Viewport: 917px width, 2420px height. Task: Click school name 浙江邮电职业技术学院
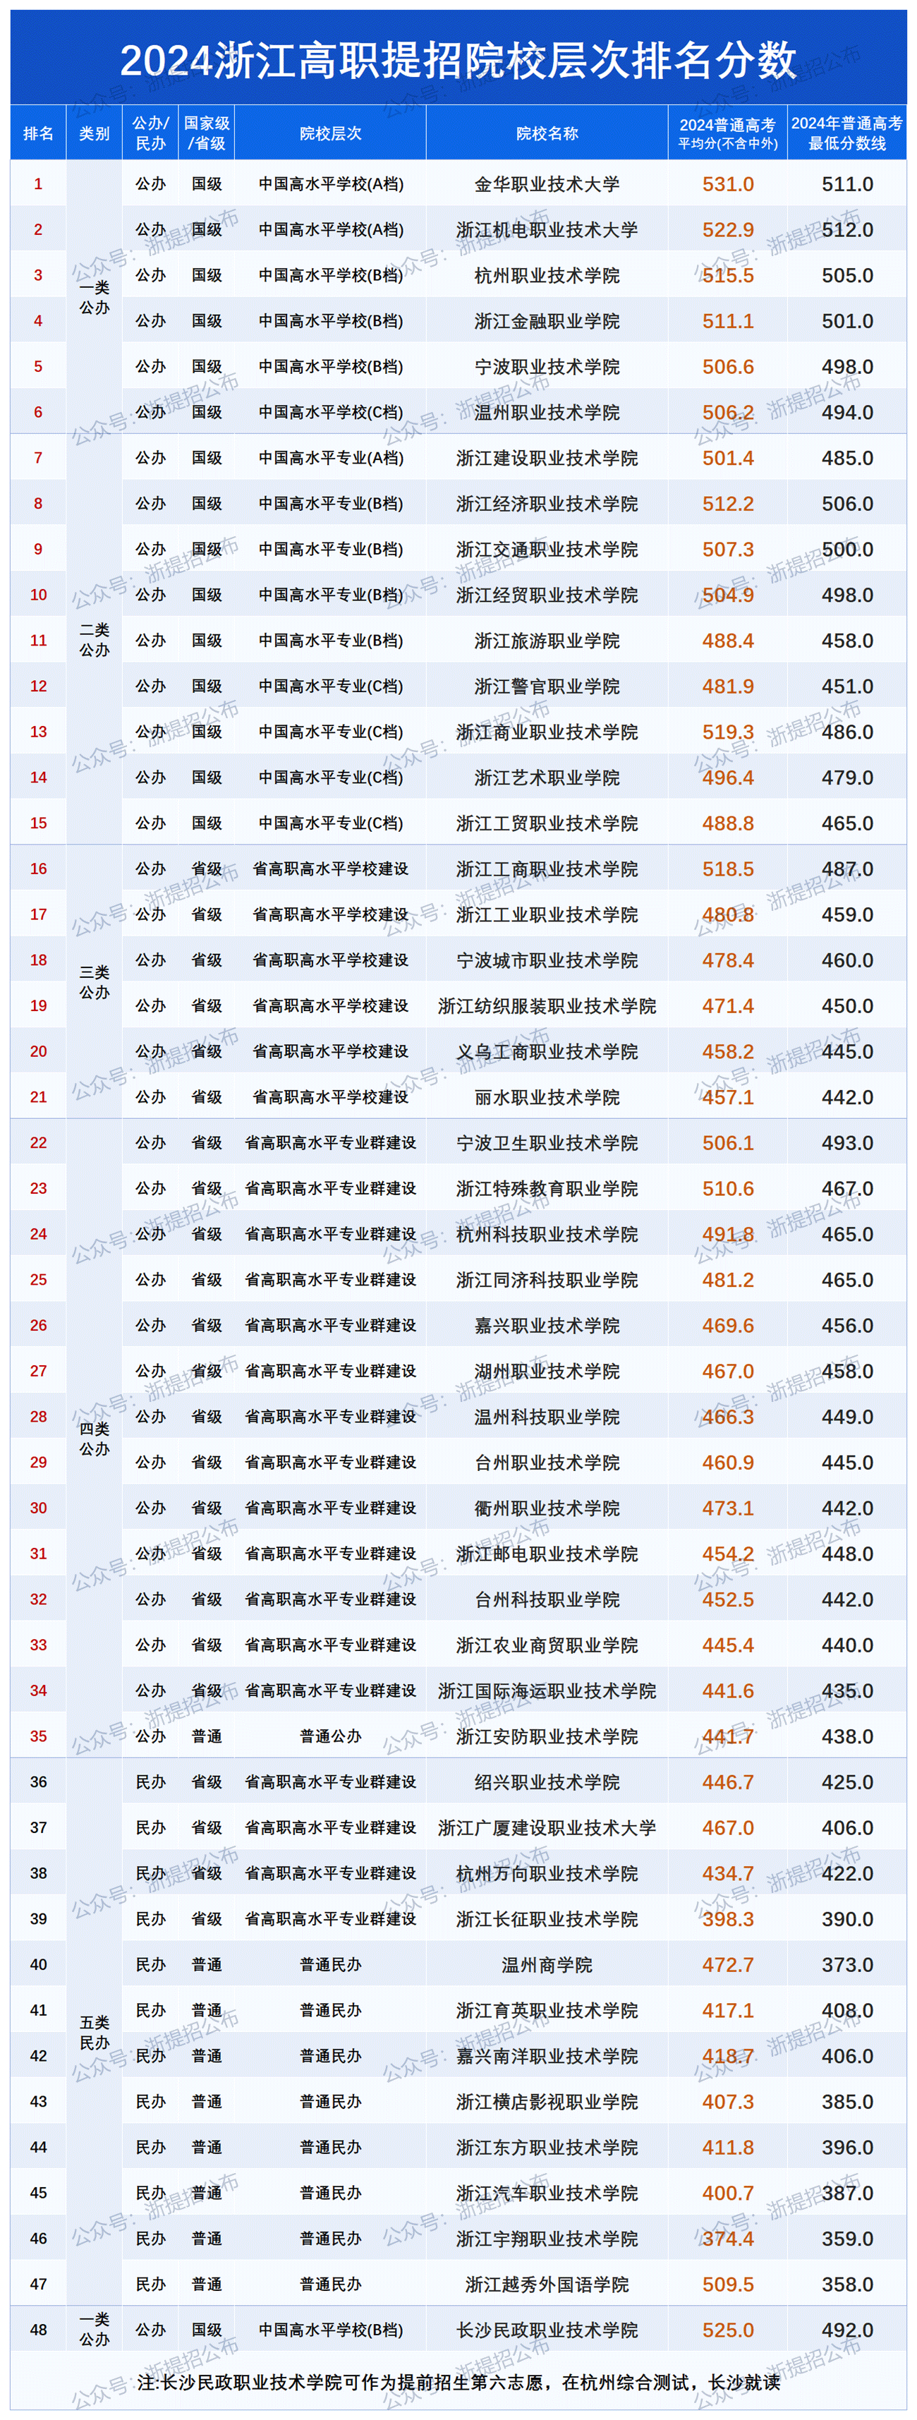[x=547, y=1554]
